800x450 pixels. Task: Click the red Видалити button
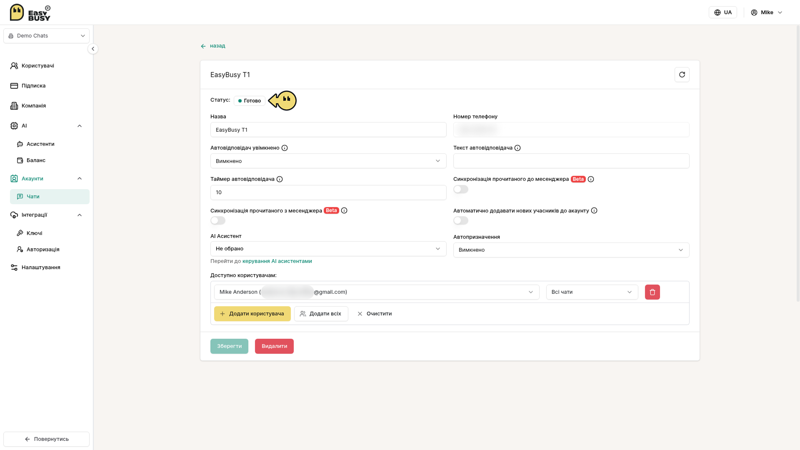tap(274, 346)
